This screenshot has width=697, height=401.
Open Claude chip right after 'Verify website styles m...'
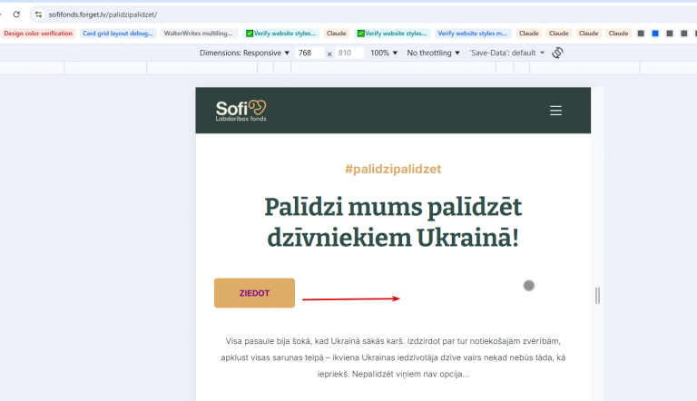coord(528,34)
